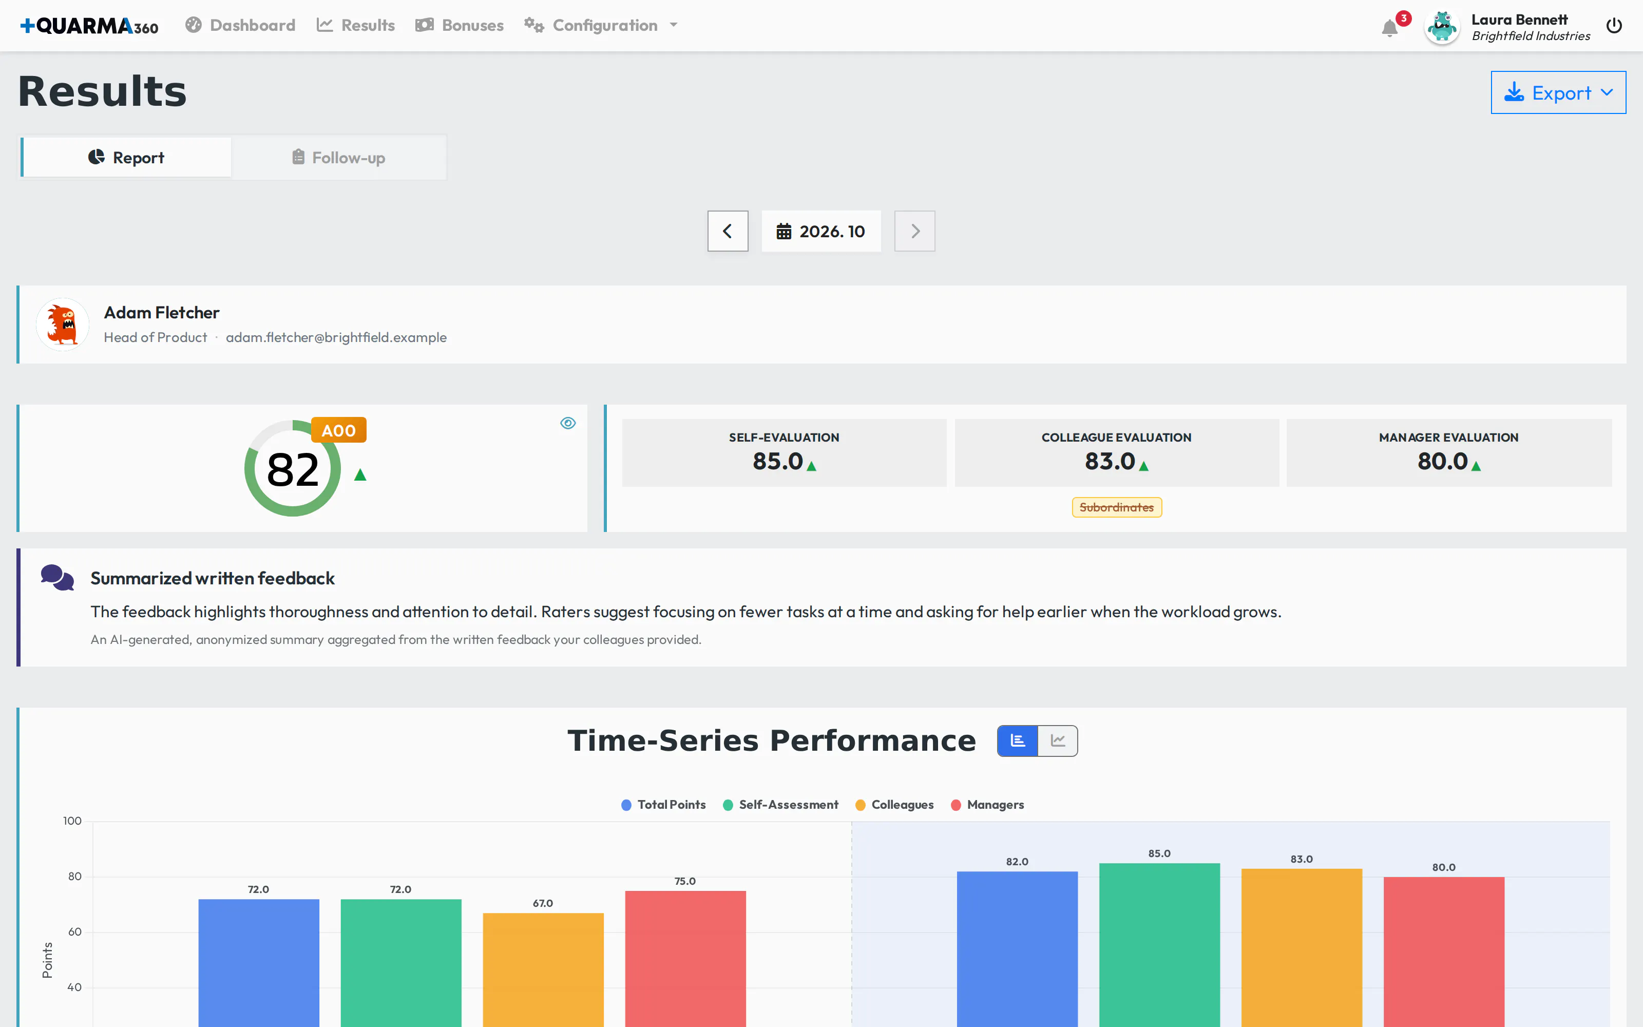Click the Configuration gears icon
The image size is (1643, 1027).
533,25
